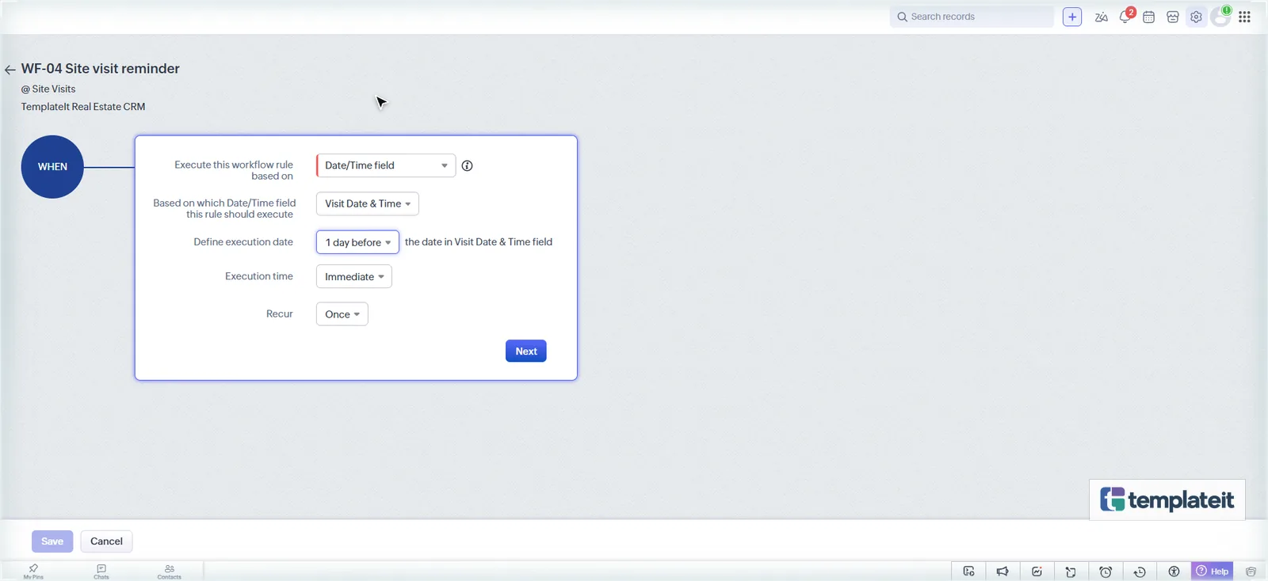
Task: Open the 'Execute this workflow rule based on' dropdown
Action: click(386, 165)
